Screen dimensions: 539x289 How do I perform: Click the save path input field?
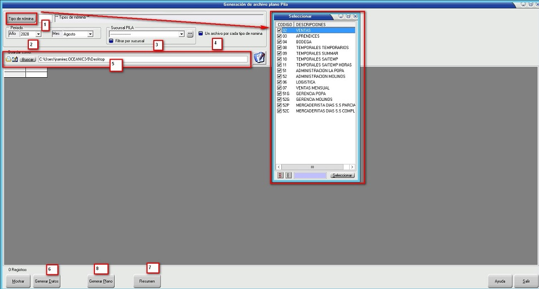[x=142, y=59]
